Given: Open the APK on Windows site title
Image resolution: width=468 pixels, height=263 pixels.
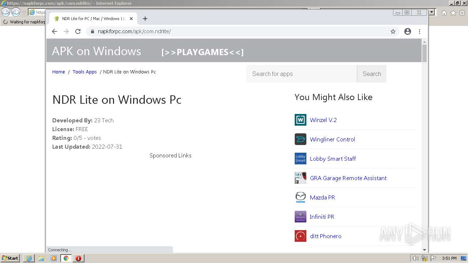Looking at the screenshot, I should (97, 51).
